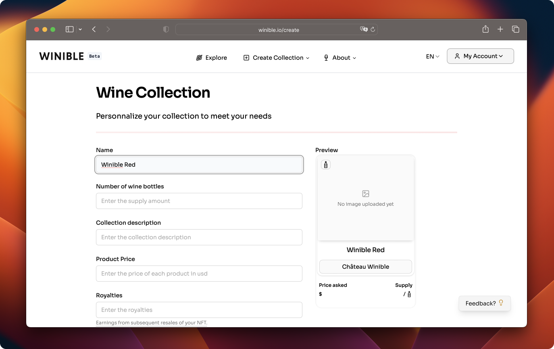Click the Price asked label

click(333, 285)
